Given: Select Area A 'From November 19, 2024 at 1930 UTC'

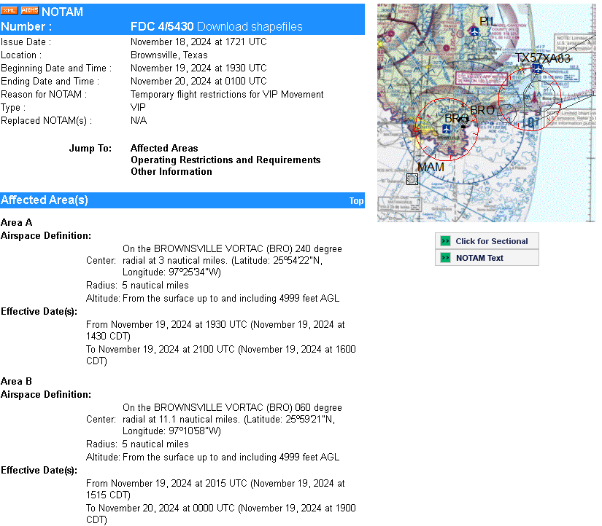Looking at the screenshot, I should click(x=166, y=324).
